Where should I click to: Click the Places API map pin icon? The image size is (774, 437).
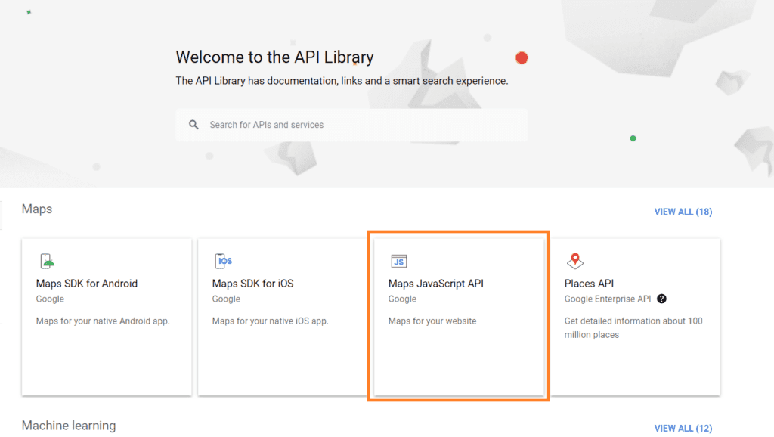coord(575,261)
